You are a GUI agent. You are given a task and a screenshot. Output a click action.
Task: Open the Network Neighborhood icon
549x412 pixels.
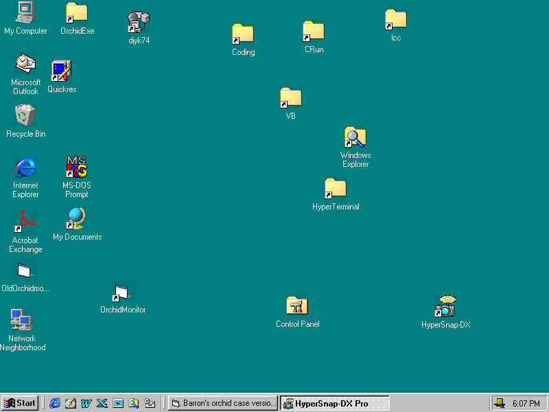21,320
